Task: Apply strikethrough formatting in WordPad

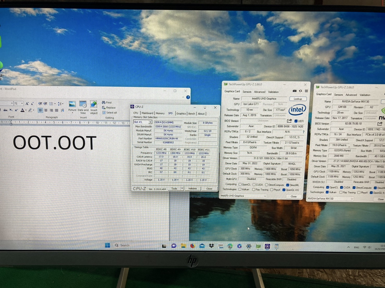Action: (5, 110)
